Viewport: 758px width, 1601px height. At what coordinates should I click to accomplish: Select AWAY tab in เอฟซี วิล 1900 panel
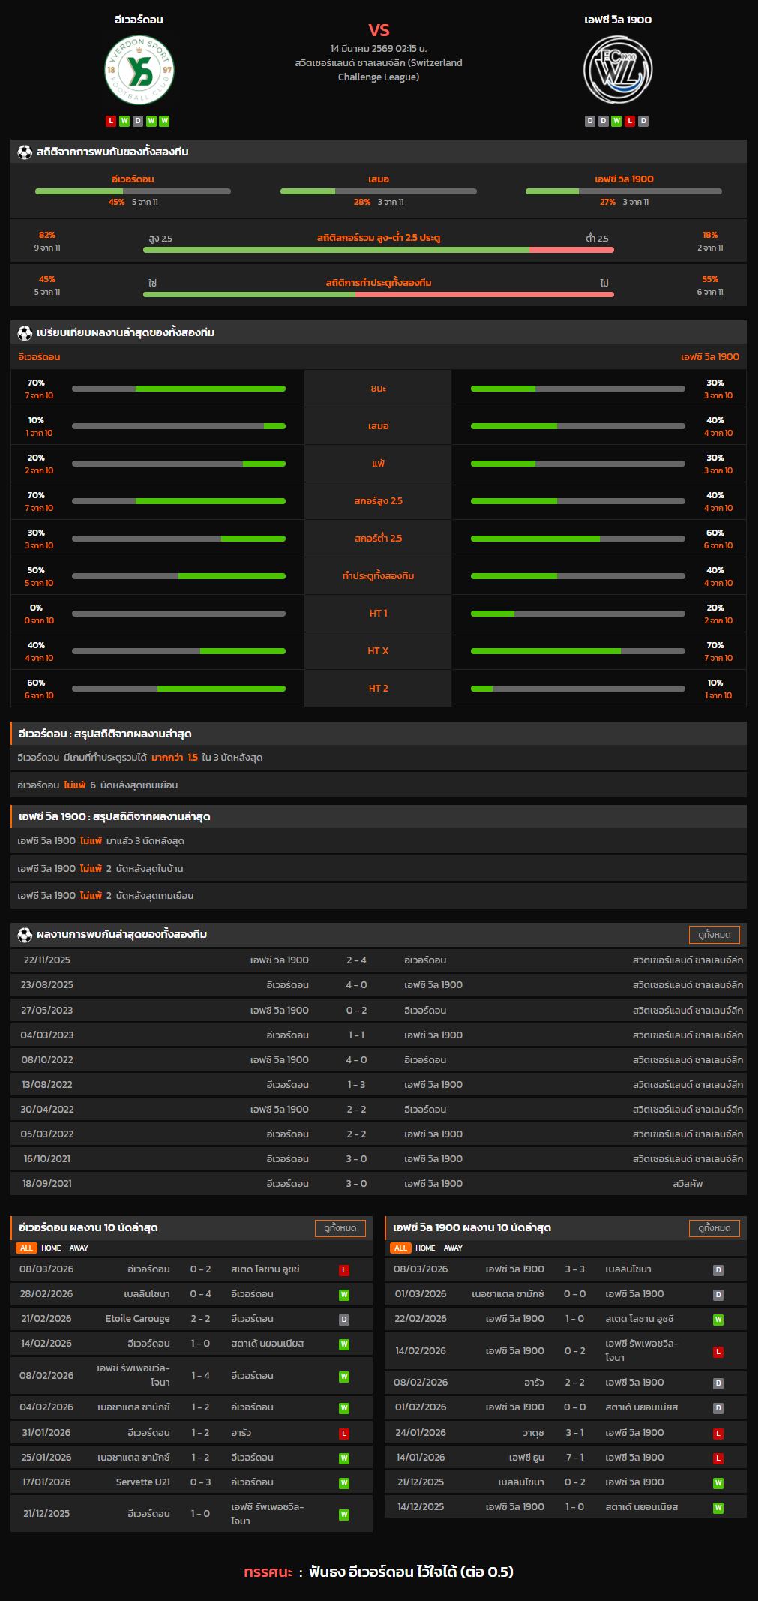tap(453, 1248)
